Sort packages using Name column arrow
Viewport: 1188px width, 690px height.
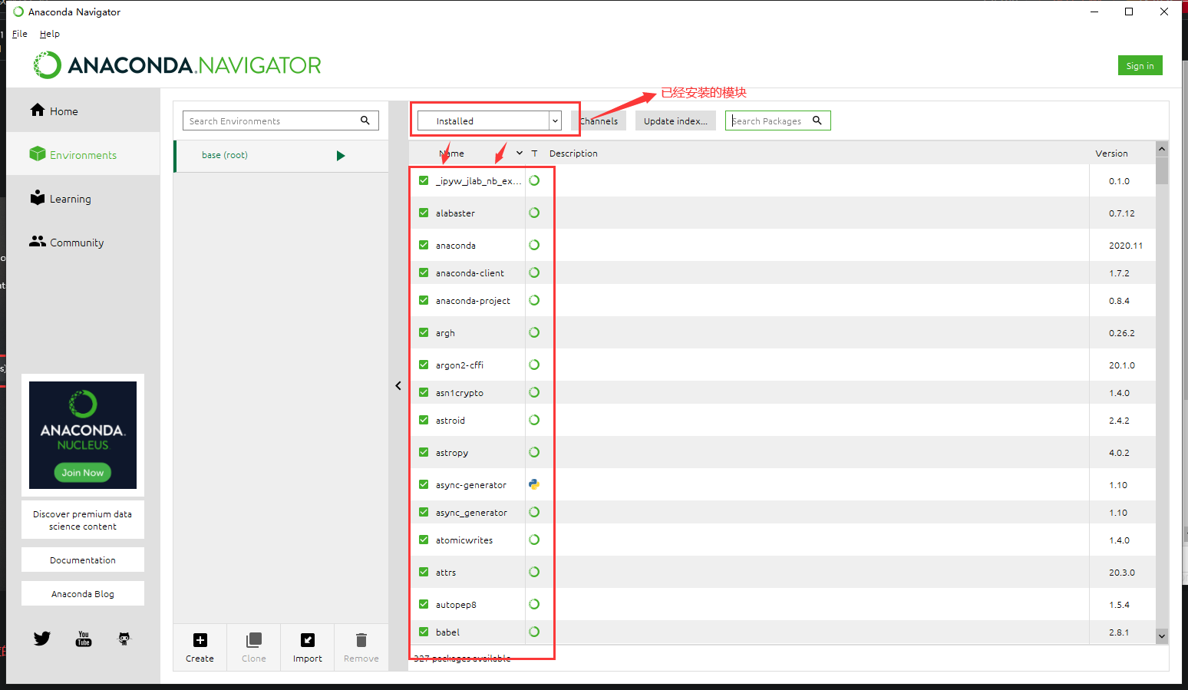(520, 153)
